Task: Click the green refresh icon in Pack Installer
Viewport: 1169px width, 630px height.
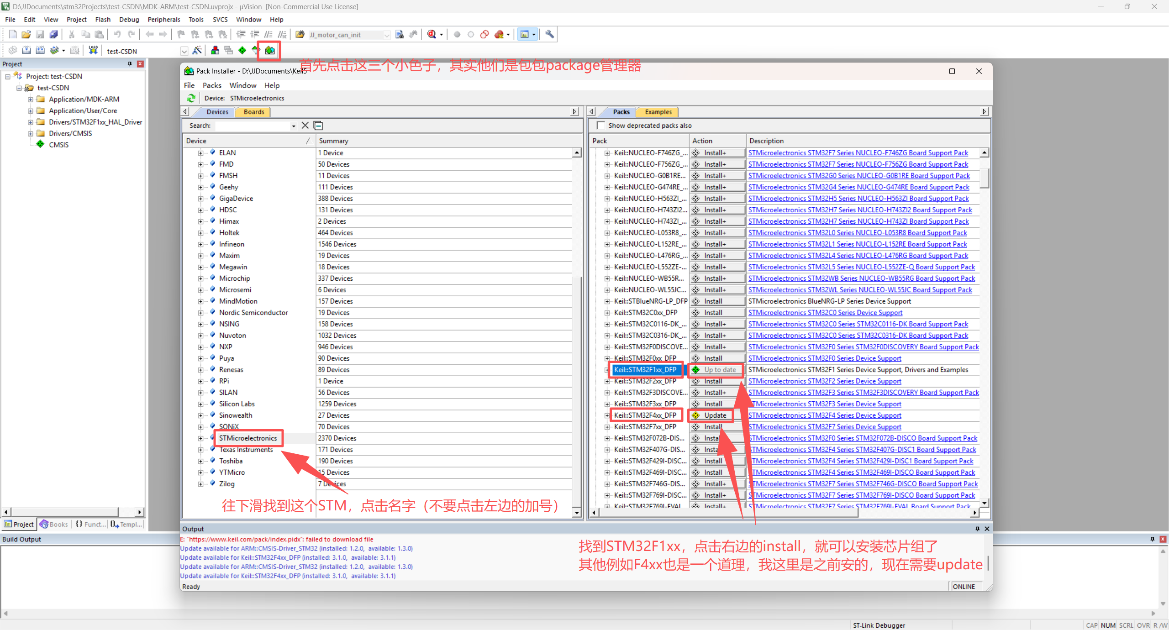Action: click(191, 98)
